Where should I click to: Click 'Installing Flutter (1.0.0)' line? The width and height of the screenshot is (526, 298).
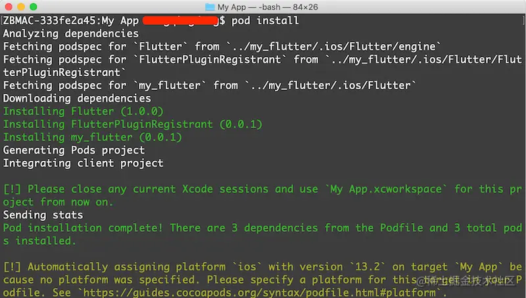tap(84, 111)
